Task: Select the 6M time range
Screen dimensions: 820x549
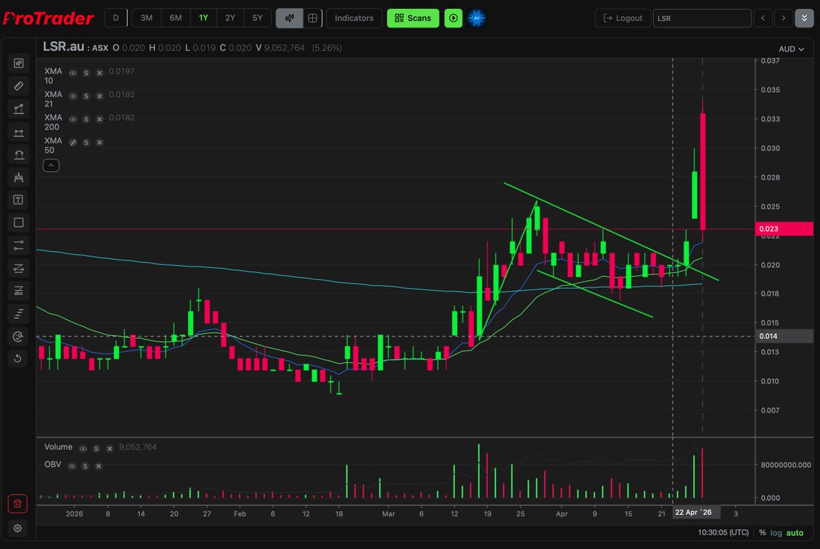Action: point(176,18)
